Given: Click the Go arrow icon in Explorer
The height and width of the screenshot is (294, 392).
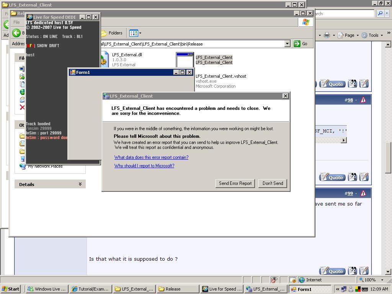Looking at the screenshot, I should 297,44.
